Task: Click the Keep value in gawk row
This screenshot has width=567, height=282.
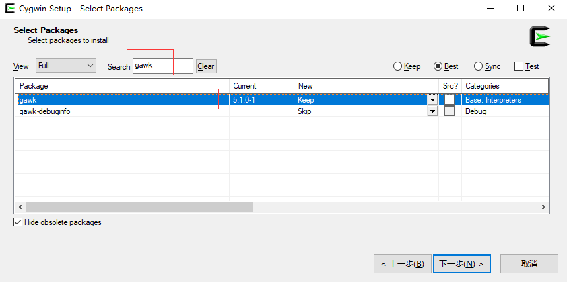Action: (x=306, y=100)
